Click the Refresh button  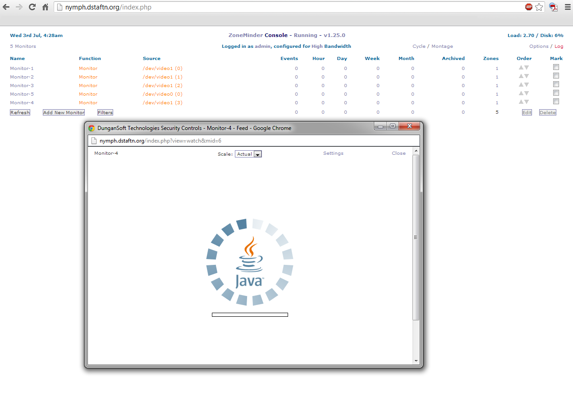(x=20, y=112)
